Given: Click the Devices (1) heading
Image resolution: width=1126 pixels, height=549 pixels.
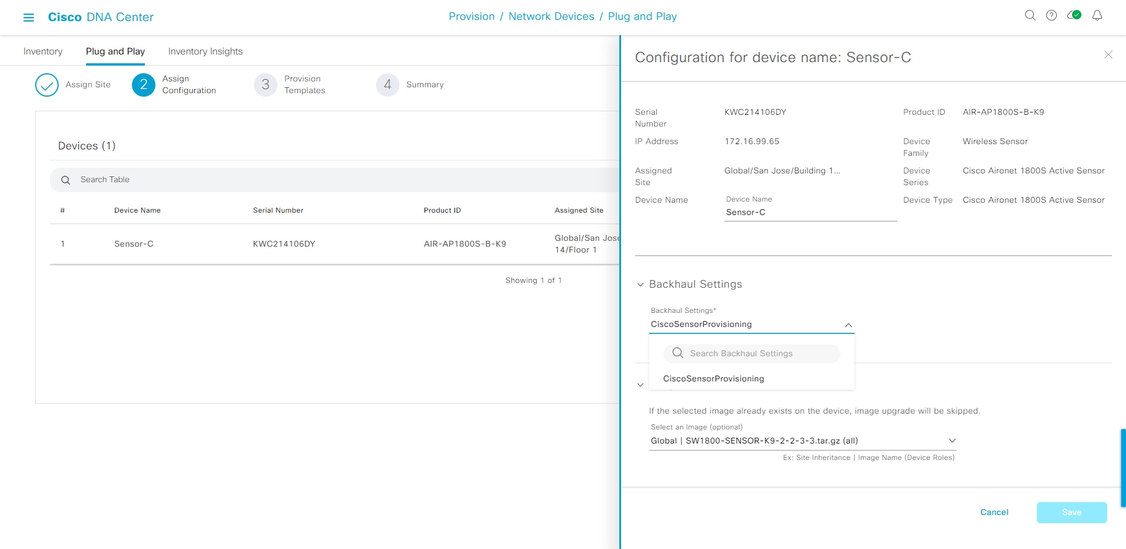Looking at the screenshot, I should [x=87, y=146].
